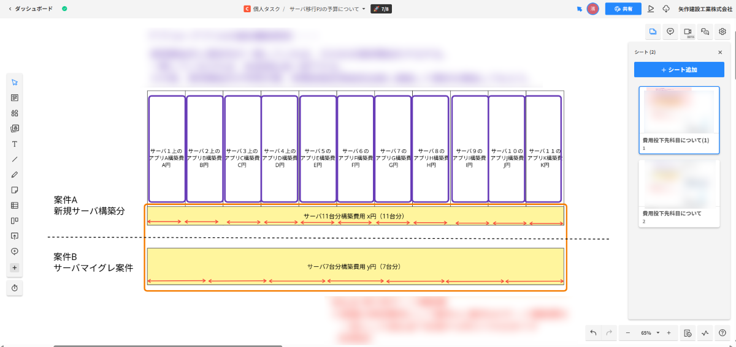This screenshot has width=736, height=347.
Task: Open サーバ移行PJの予算について title dropdown
Action: tap(327, 9)
